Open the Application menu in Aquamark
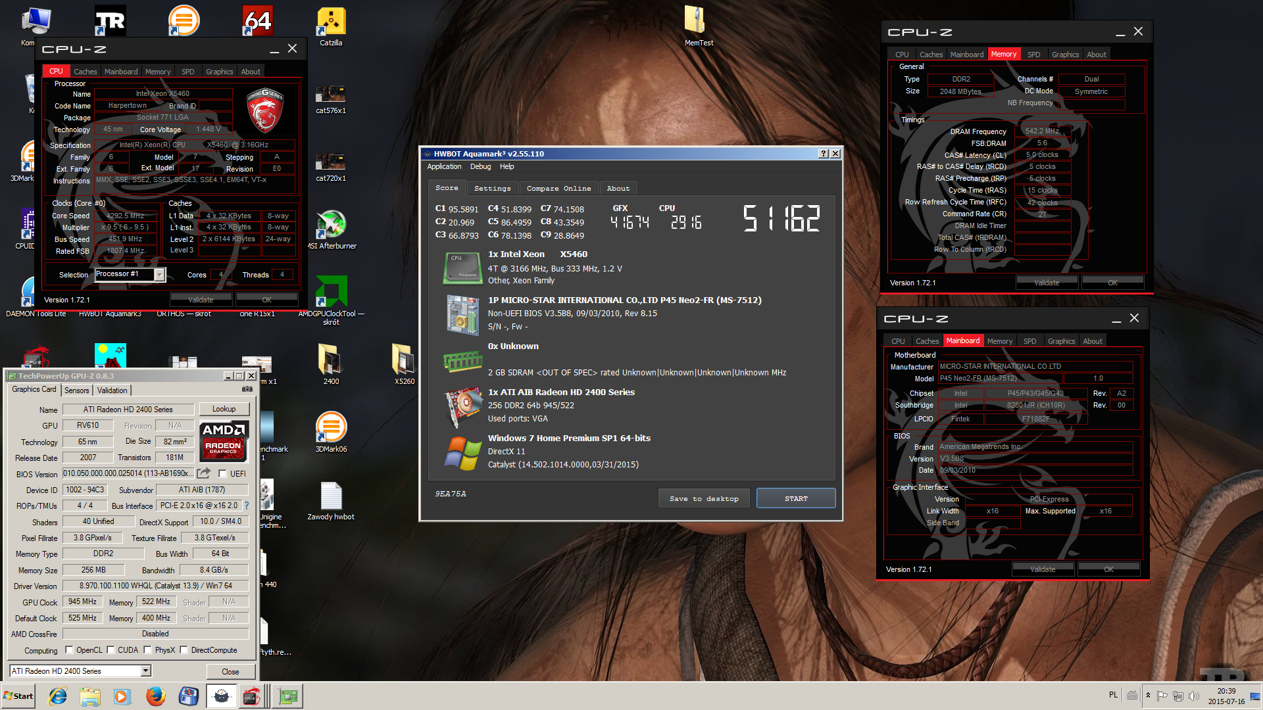1263x710 pixels. click(x=444, y=167)
